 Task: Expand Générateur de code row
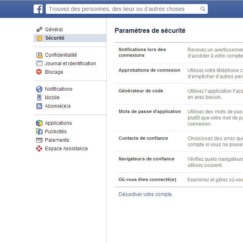pyautogui.click(x=179, y=94)
